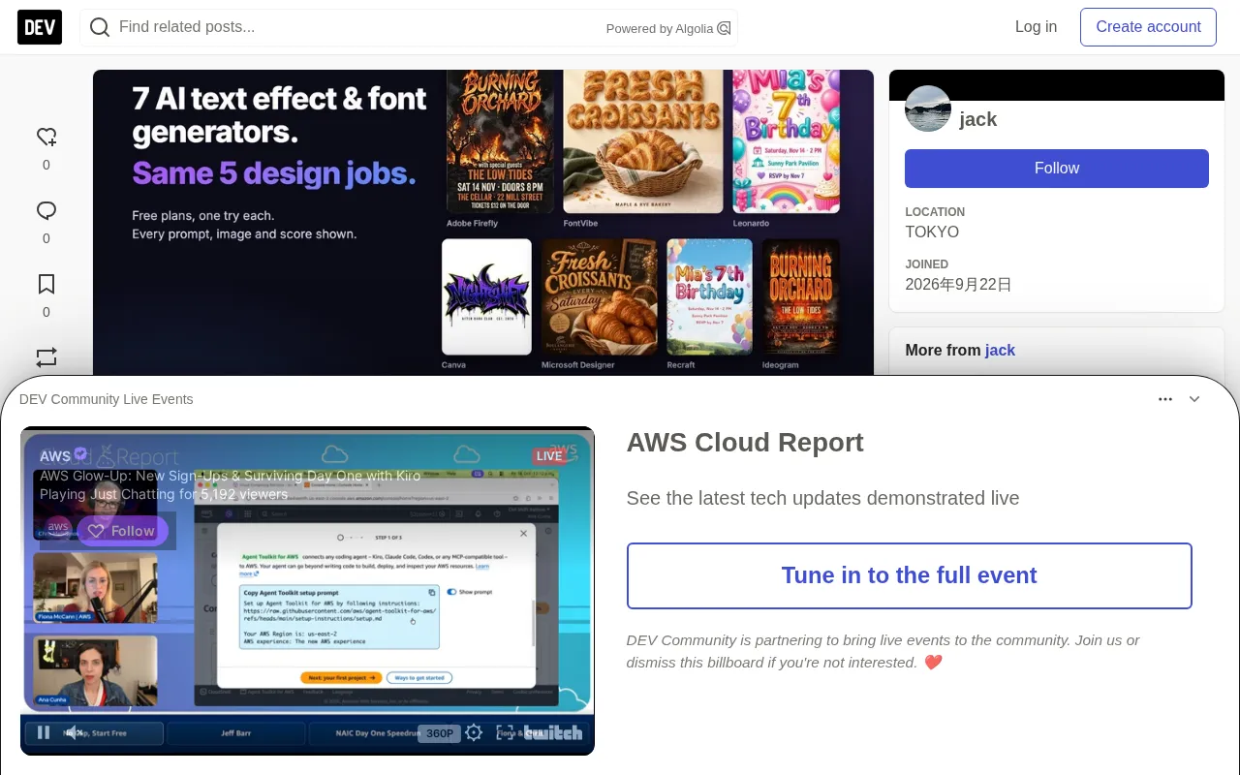The width and height of the screenshot is (1240, 775).
Task: Mute the stream with speaker icon
Action: point(74,732)
